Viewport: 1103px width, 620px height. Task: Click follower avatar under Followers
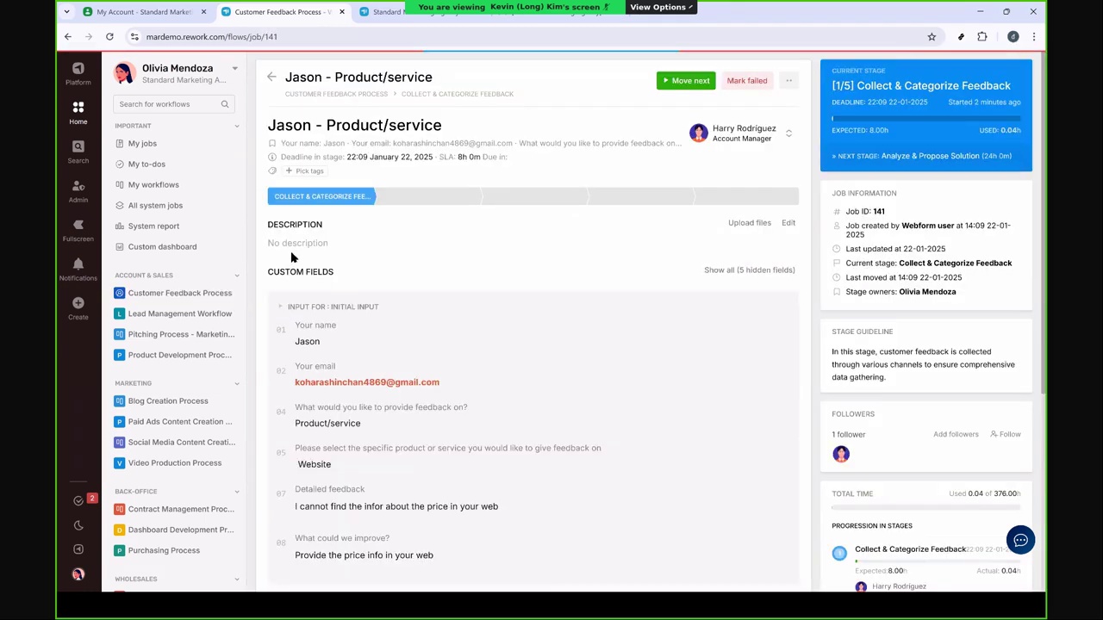pyautogui.click(x=841, y=455)
